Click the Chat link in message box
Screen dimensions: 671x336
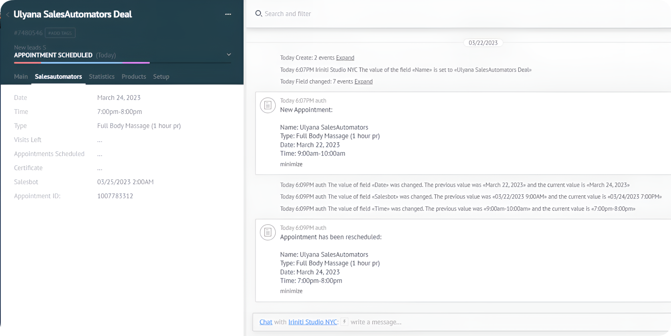pos(266,322)
